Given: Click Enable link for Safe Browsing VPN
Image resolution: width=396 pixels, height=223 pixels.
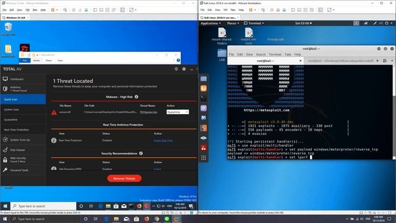Looking at the screenshot, I should pyautogui.click(x=157, y=169).
